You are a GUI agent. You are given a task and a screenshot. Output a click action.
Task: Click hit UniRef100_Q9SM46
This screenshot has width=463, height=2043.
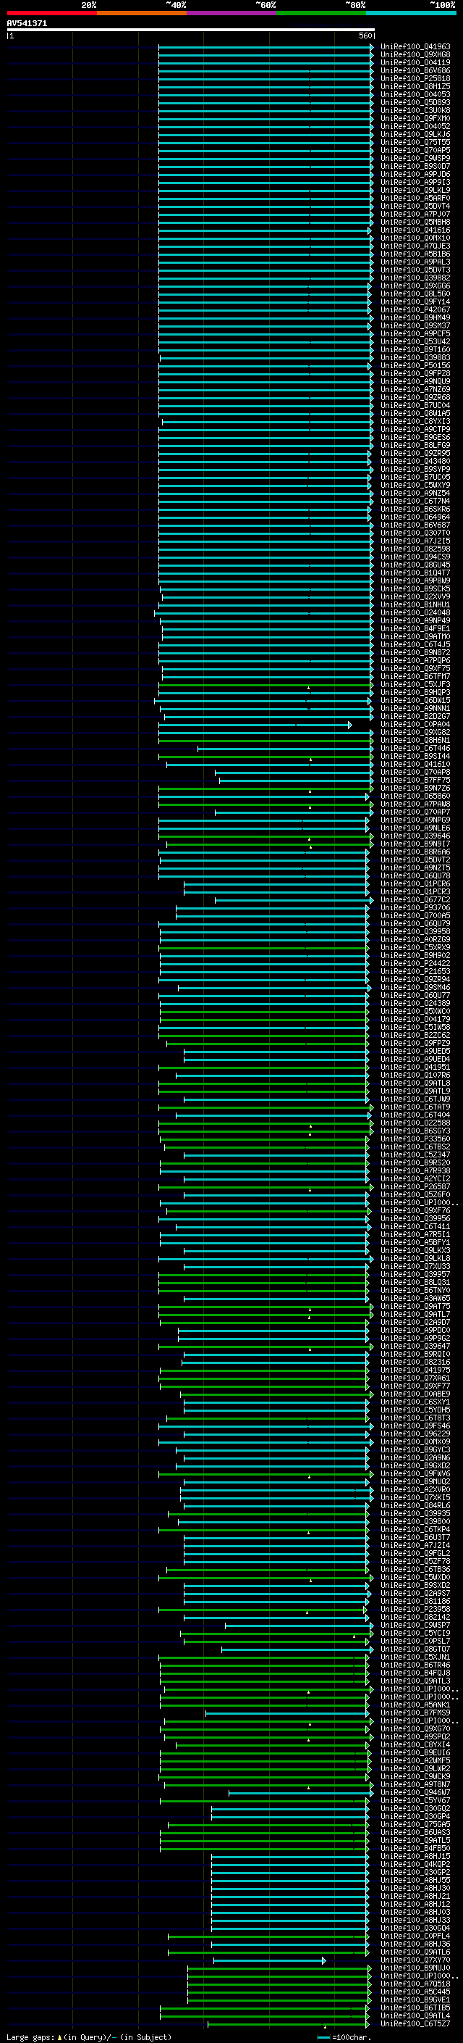415,989
